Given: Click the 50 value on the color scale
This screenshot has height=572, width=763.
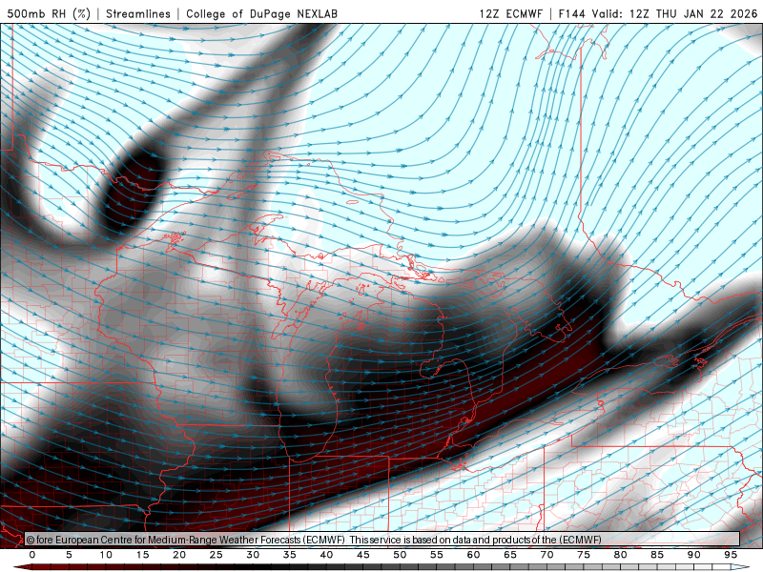Looking at the screenshot, I should coord(400,555).
